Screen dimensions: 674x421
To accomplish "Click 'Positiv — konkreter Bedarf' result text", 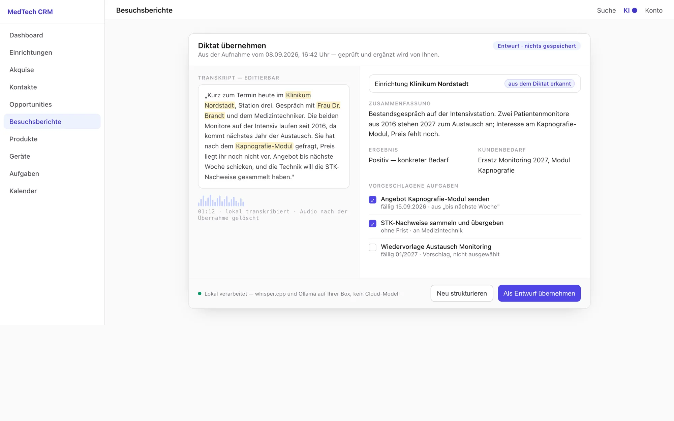I will pos(408,160).
